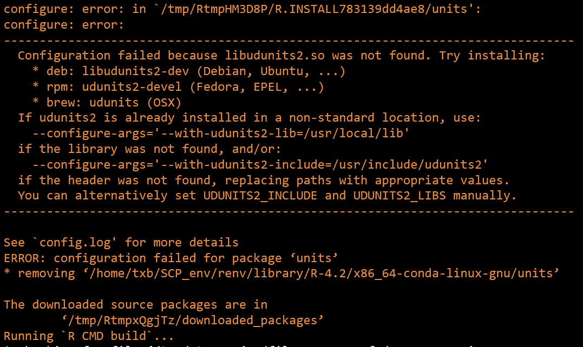Screen dimensions: 583x347
Task: Click 'if the library was not found' line
Action: coord(149,149)
